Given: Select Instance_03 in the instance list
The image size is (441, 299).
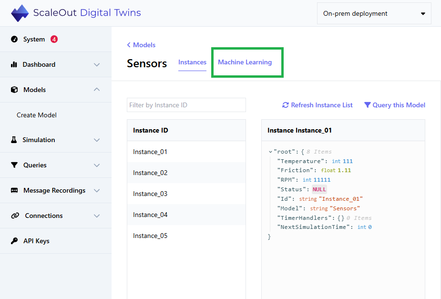Looking at the screenshot, I should tap(186, 194).
